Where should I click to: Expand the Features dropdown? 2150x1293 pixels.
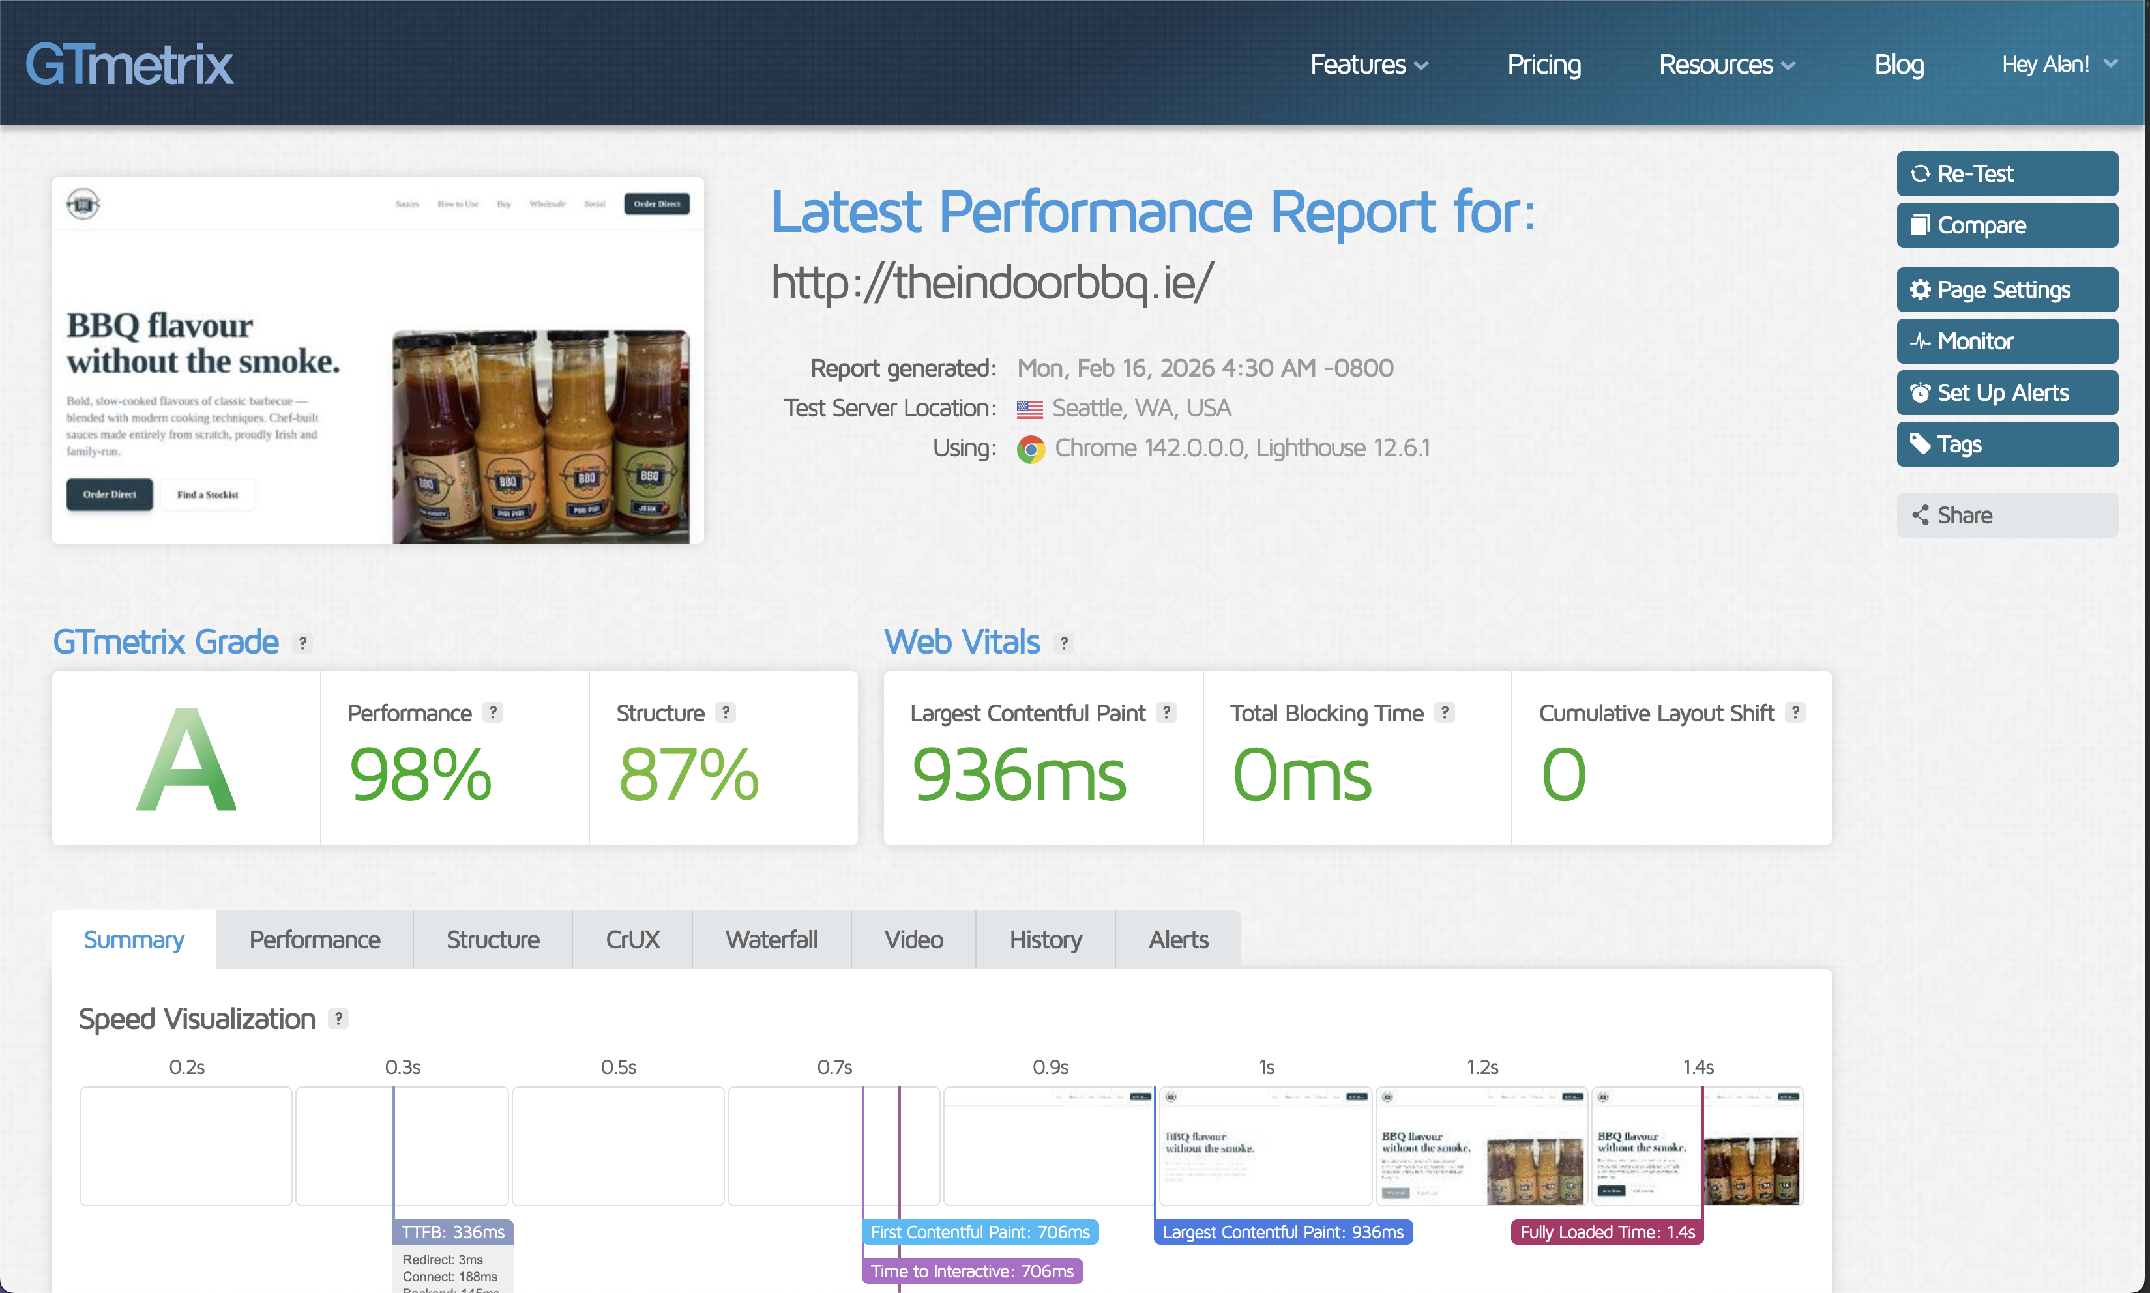tap(1368, 64)
